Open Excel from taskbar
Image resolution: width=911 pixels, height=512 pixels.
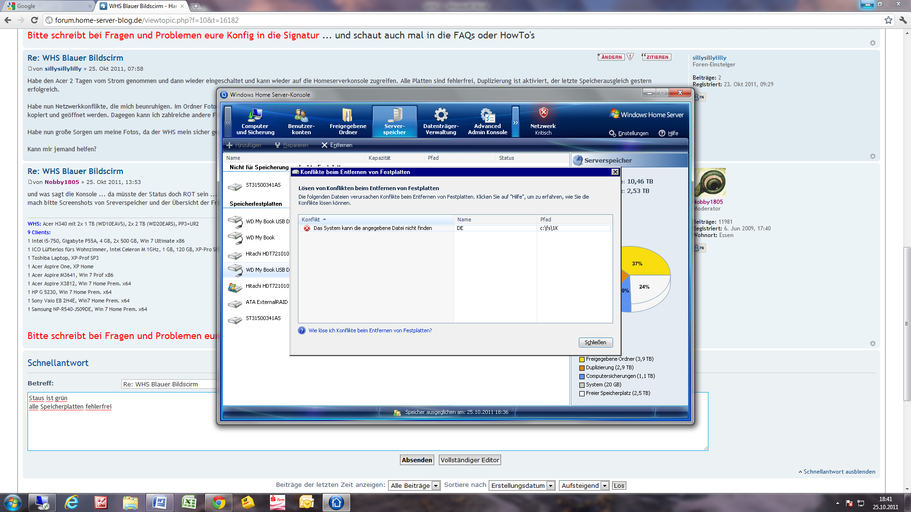point(189,503)
